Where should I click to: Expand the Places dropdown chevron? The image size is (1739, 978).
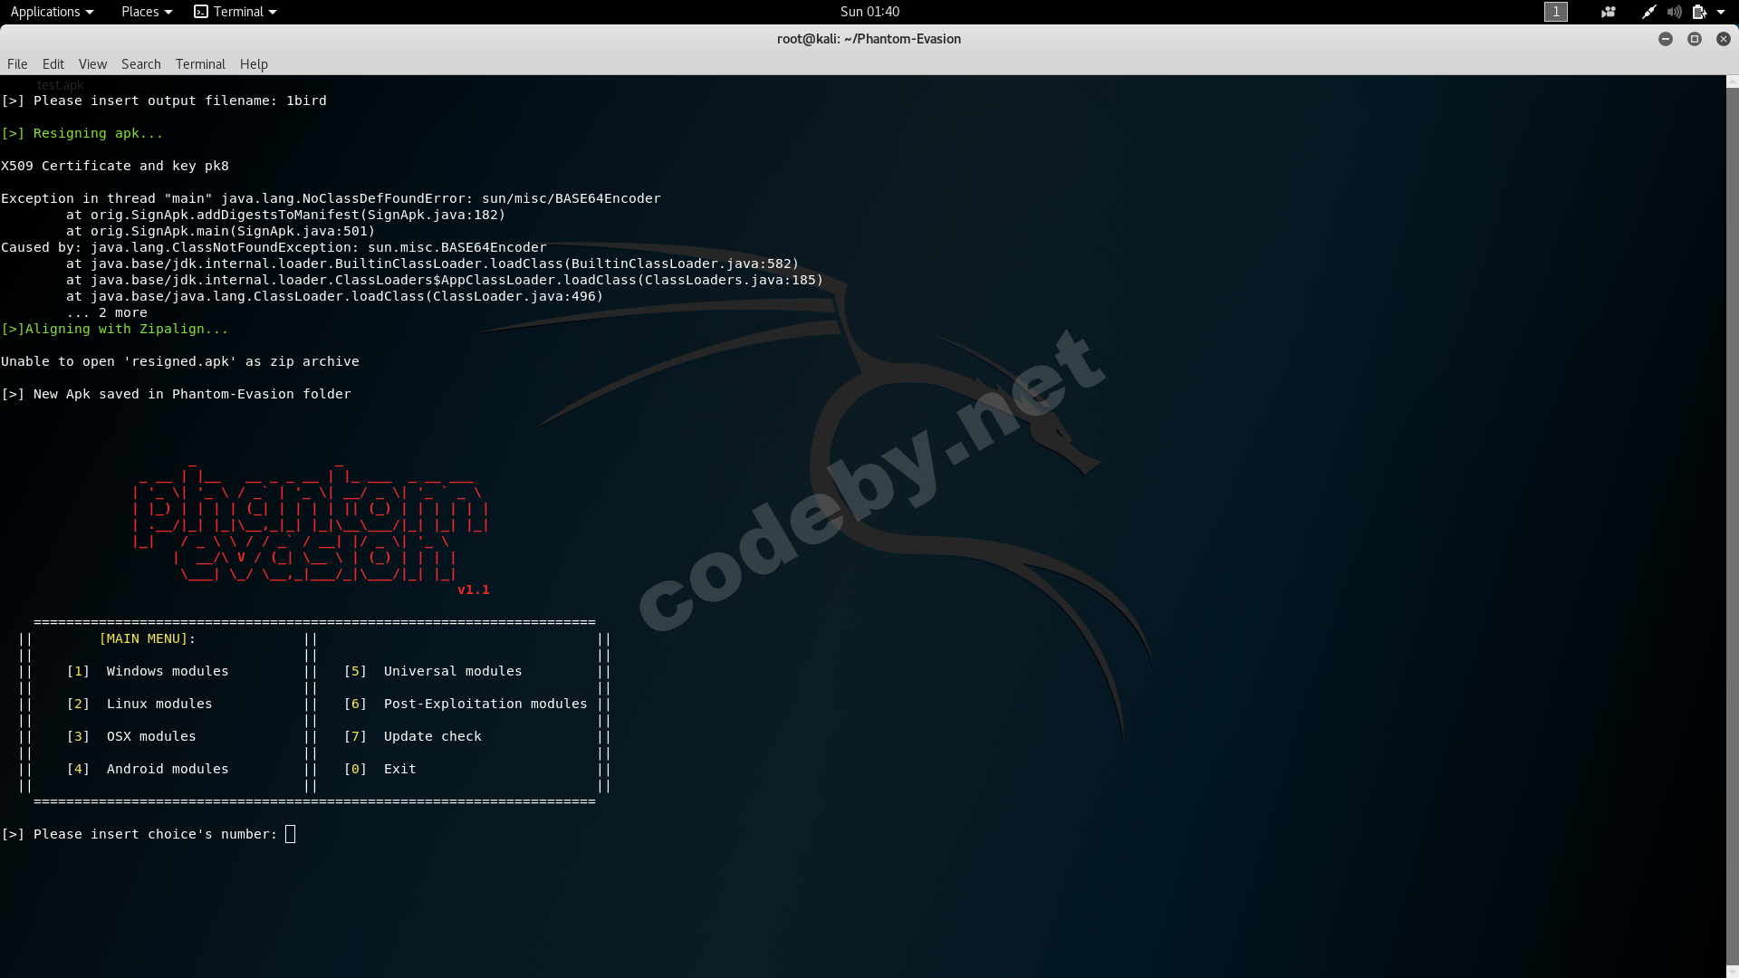pos(168,12)
